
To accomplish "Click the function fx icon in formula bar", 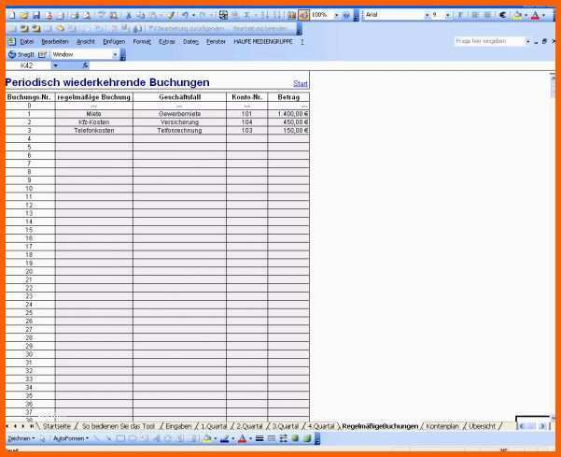I will pos(85,65).
